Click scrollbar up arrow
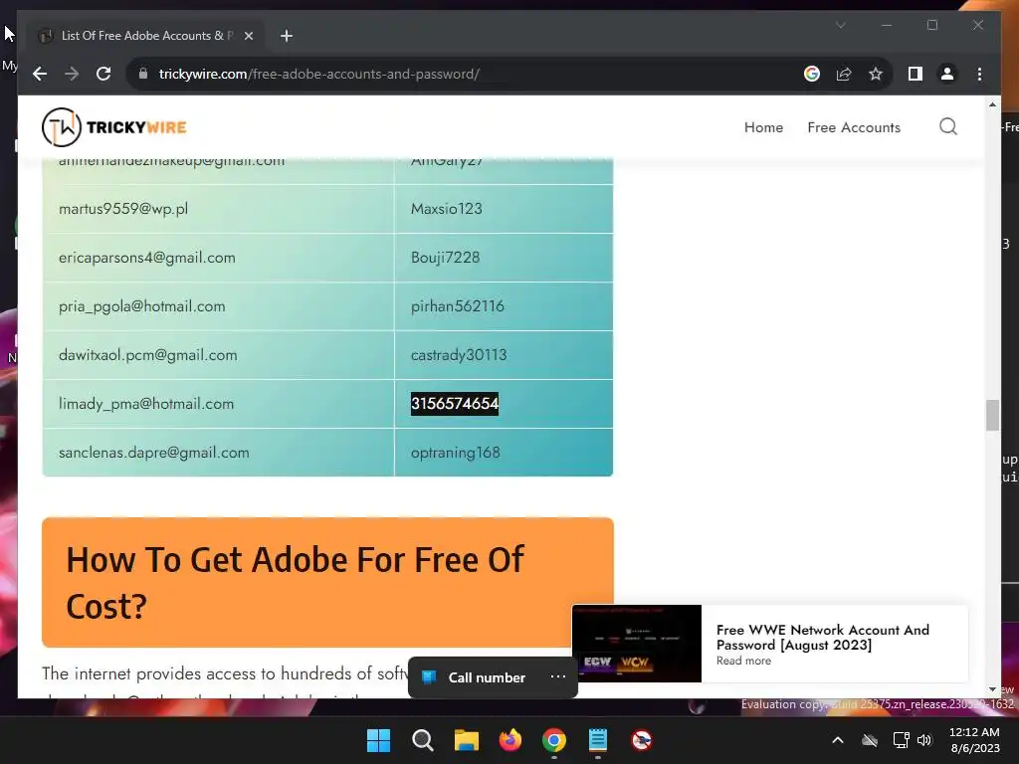The height and width of the screenshot is (764, 1019). point(992,103)
